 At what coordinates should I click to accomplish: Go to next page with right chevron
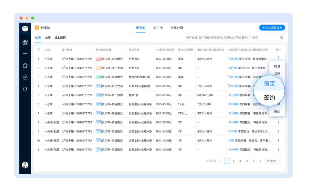(x=260, y=161)
